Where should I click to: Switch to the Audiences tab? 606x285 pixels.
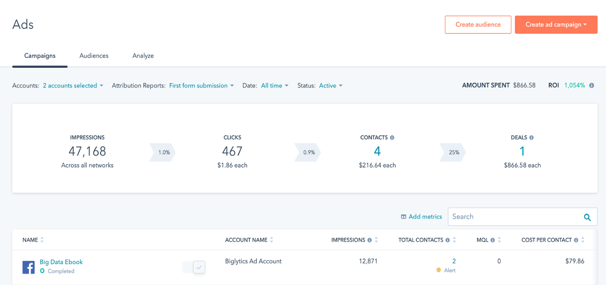click(x=94, y=56)
